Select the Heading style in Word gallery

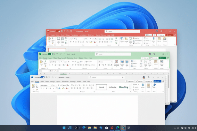pyautogui.click(x=124, y=87)
